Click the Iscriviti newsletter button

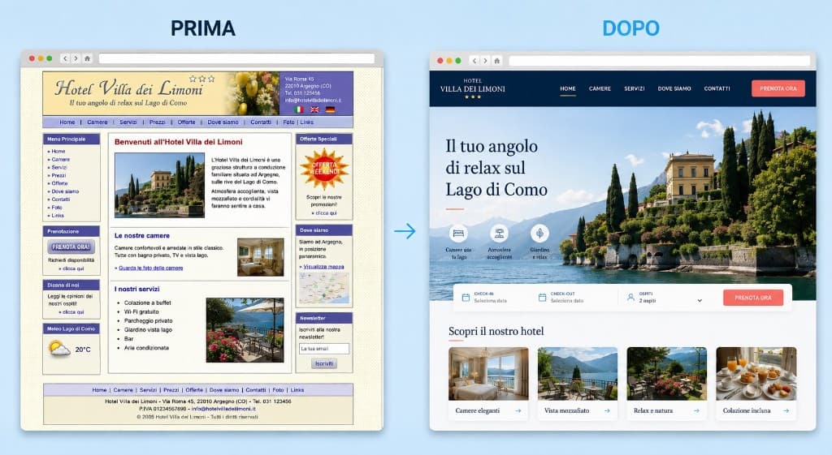(324, 364)
